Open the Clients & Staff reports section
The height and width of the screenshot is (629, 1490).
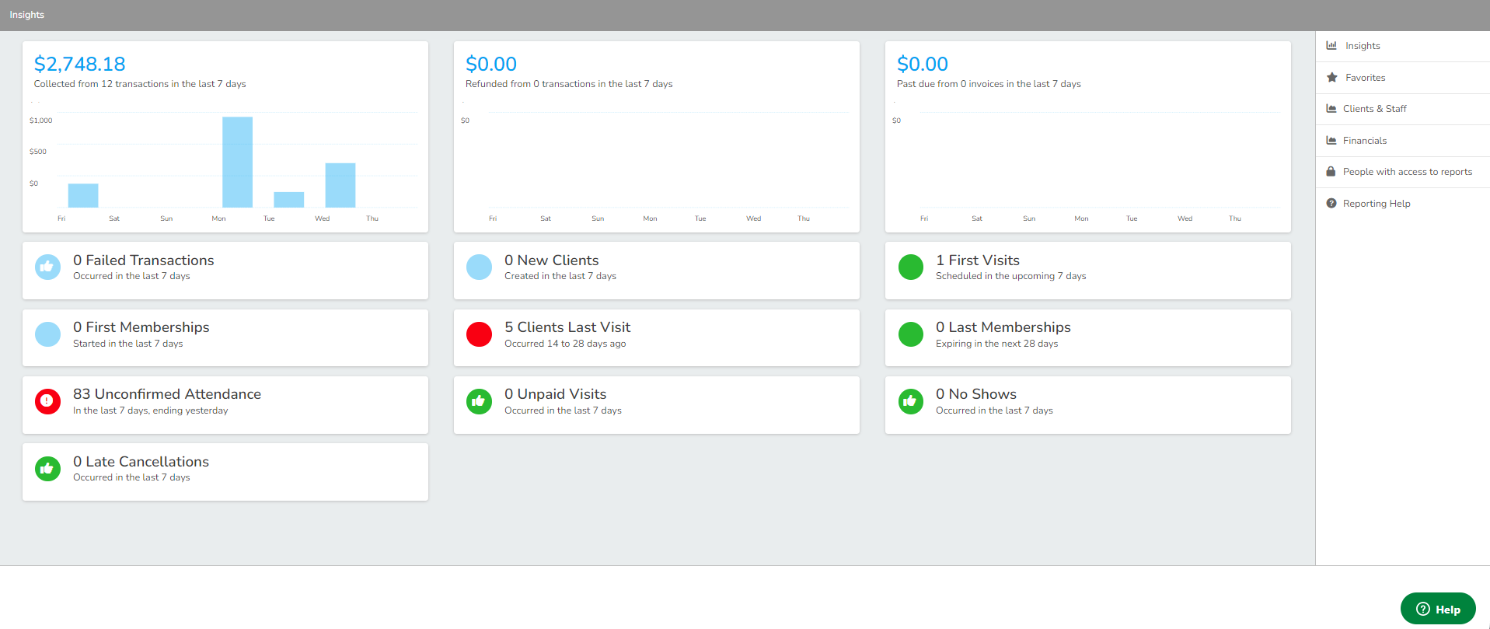[x=1374, y=109]
